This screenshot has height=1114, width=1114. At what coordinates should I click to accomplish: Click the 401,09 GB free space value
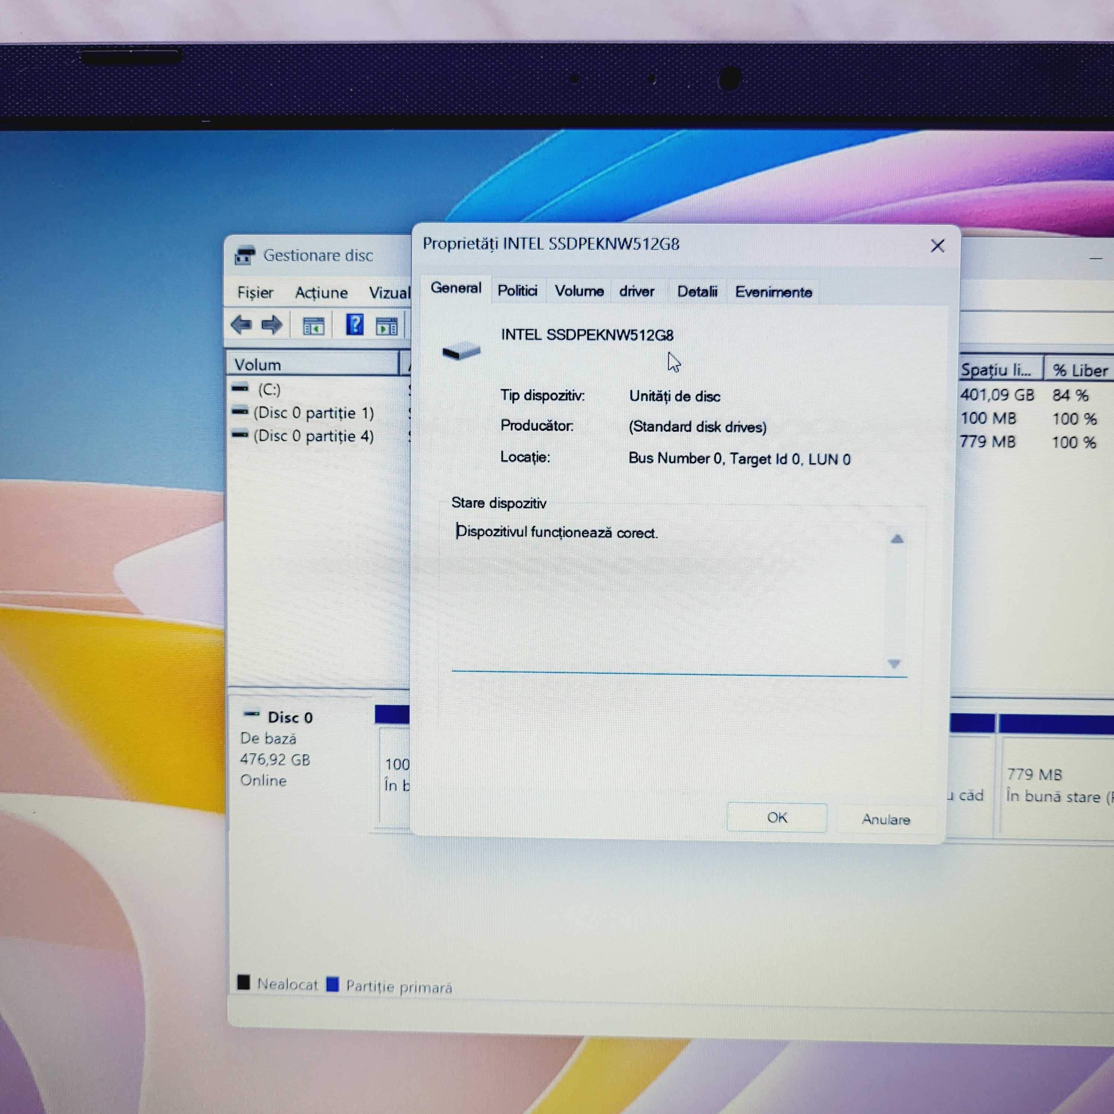click(997, 395)
